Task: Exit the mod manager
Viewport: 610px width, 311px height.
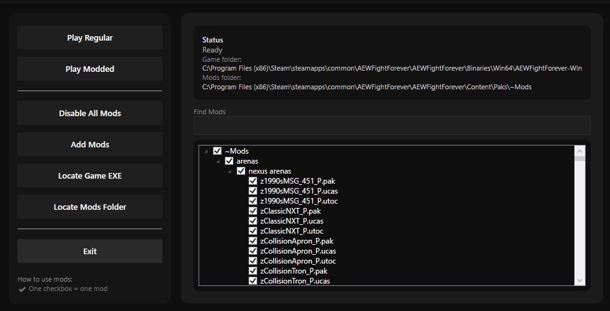Action: coord(90,251)
